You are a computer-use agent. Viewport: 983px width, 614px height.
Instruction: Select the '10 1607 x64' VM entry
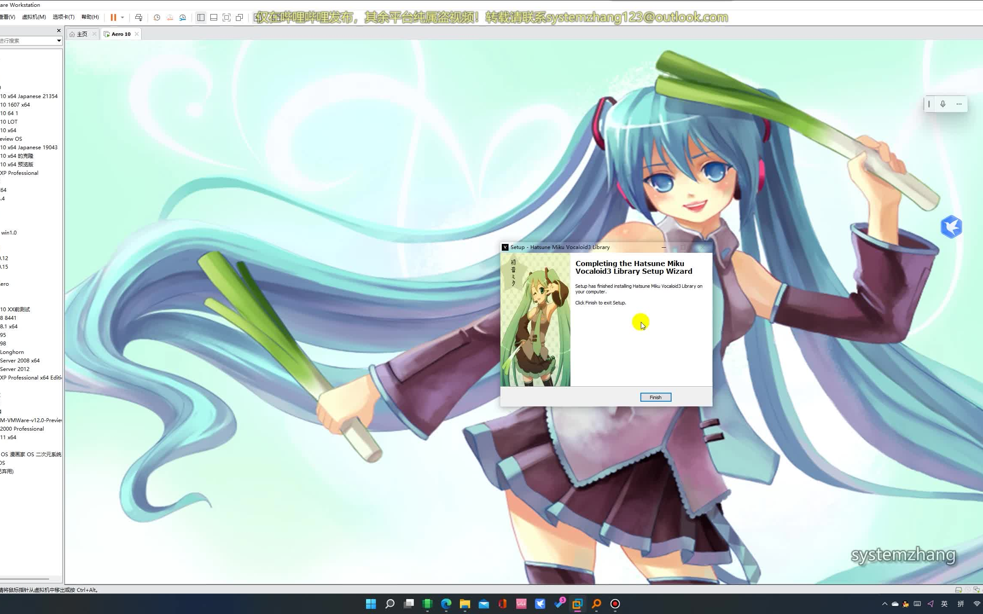coord(15,105)
